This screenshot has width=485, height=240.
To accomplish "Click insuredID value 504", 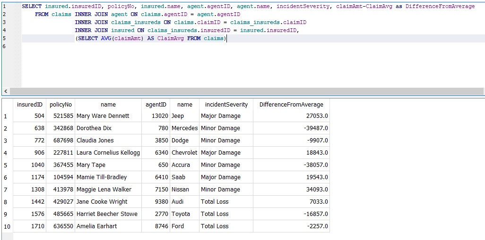I will (30, 116).
